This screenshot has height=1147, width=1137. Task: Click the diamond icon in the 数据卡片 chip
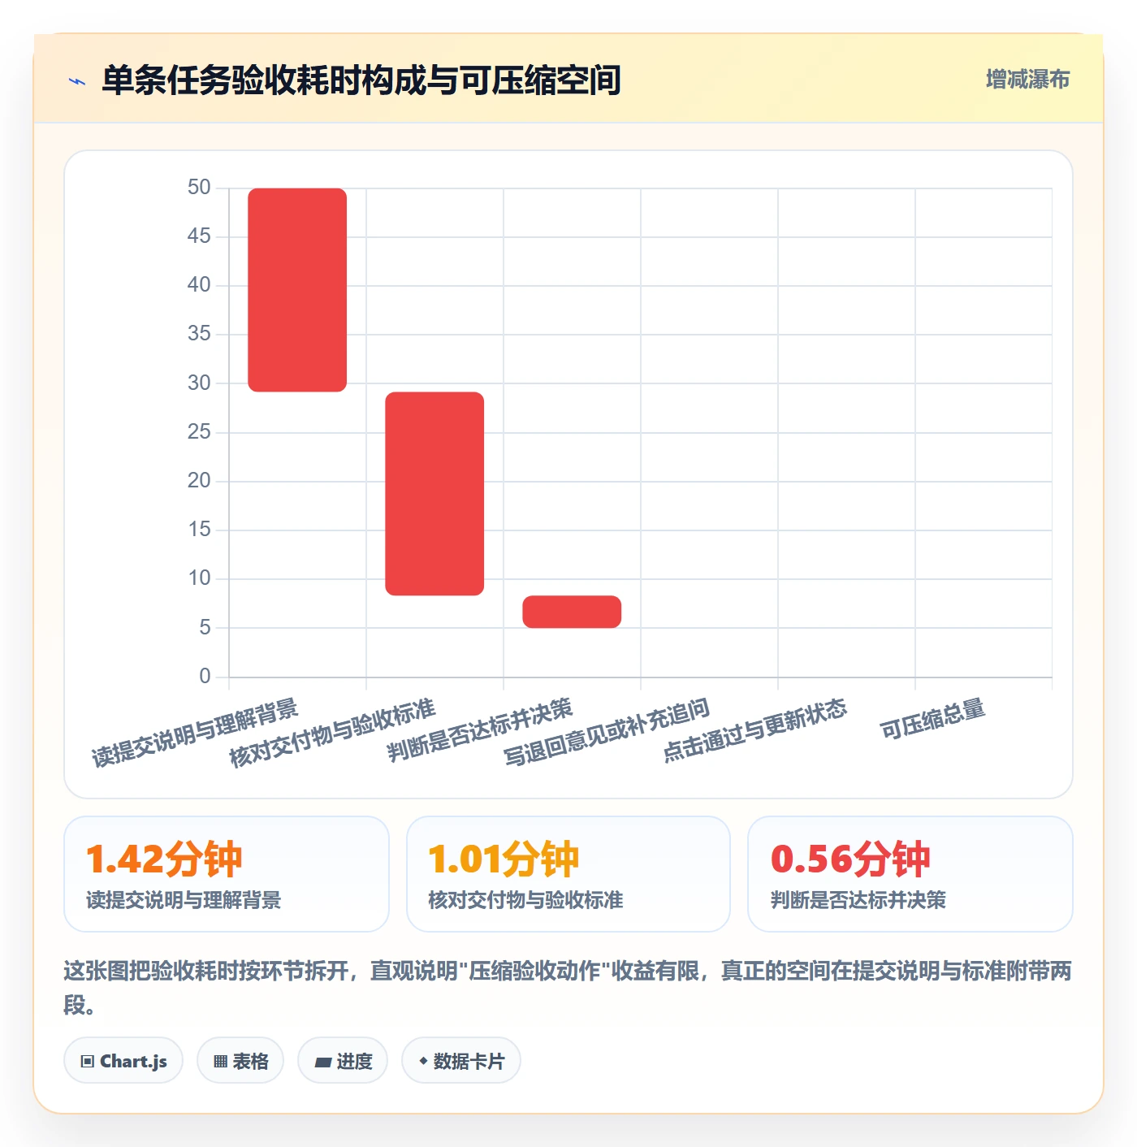pos(423,1060)
